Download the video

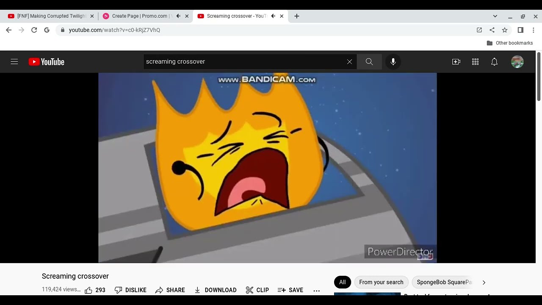(x=215, y=290)
